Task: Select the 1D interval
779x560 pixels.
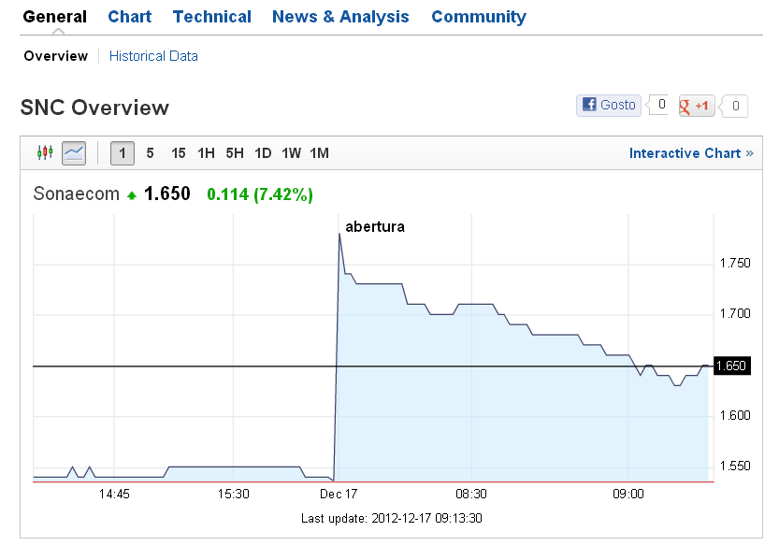Action: click(x=263, y=153)
